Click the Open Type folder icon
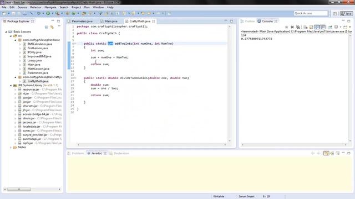This screenshot has width=355, height=199. pos(84,13)
